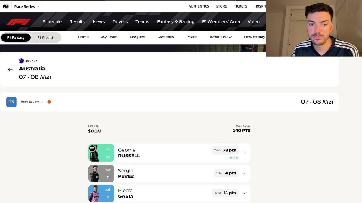Click the Cost Cap $0.1M value
This screenshot has width=362, height=203.
(95, 131)
